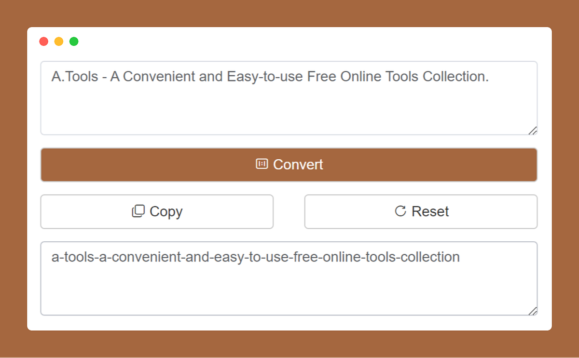Select the duplicate-pages icon on the Copy button
The height and width of the screenshot is (358, 579).
[138, 211]
